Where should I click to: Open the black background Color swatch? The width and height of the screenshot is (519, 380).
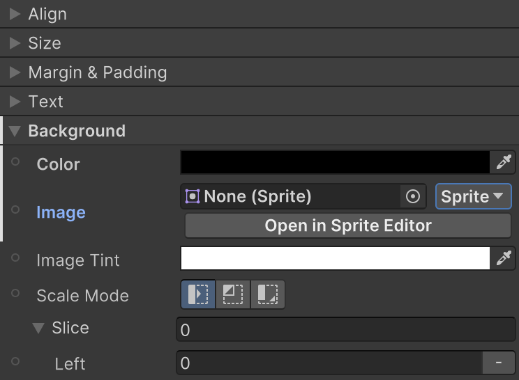coord(335,162)
